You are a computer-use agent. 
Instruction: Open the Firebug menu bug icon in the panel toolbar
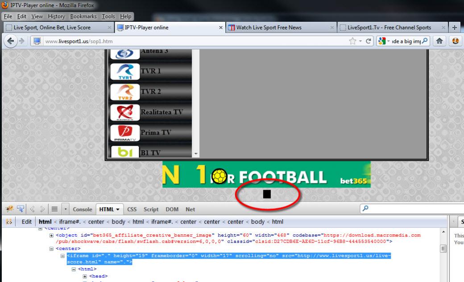(9, 209)
